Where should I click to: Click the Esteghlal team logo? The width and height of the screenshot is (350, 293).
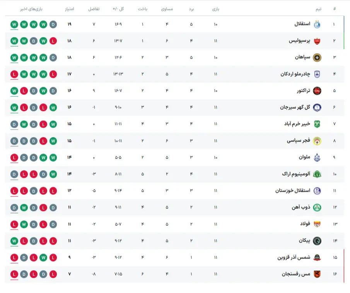(317, 24)
